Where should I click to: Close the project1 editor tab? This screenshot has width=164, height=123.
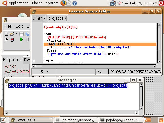coord(65,18)
